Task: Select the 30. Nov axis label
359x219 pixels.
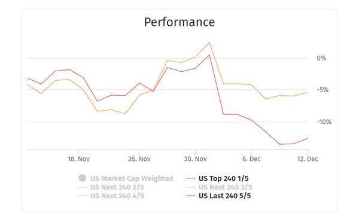Action: [195, 159]
